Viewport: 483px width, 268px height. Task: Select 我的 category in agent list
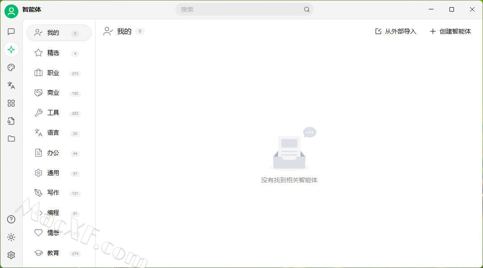[x=59, y=33]
